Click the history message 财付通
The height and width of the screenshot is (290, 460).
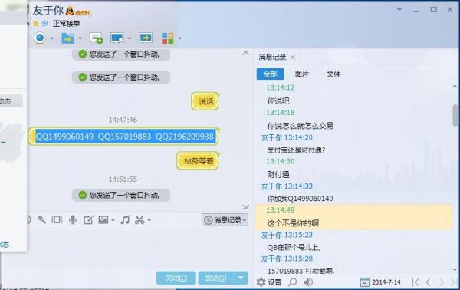[x=278, y=175]
